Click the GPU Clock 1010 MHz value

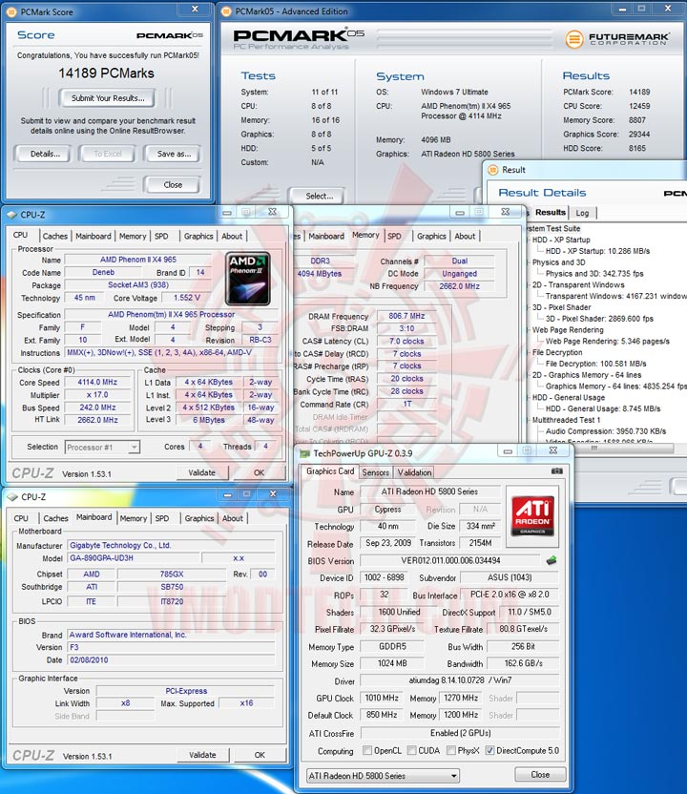382,698
